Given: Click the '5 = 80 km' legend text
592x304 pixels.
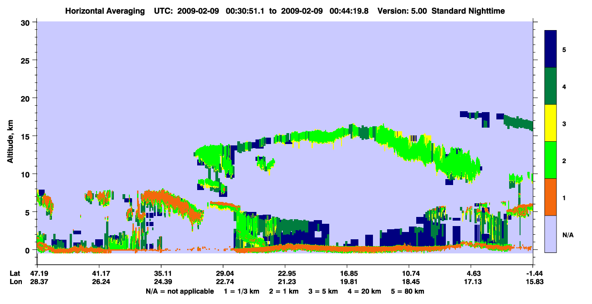Looking at the screenshot, I should pyautogui.click(x=408, y=291).
